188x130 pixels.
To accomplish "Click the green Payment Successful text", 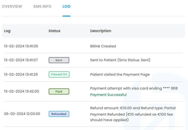I will 108,95.
